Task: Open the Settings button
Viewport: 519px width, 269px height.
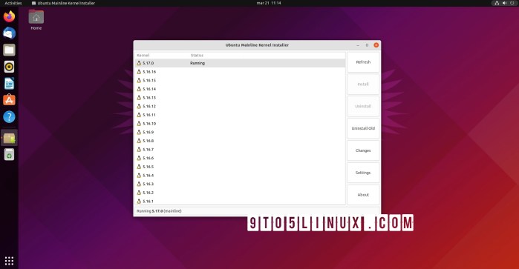Action: click(x=363, y=173)
